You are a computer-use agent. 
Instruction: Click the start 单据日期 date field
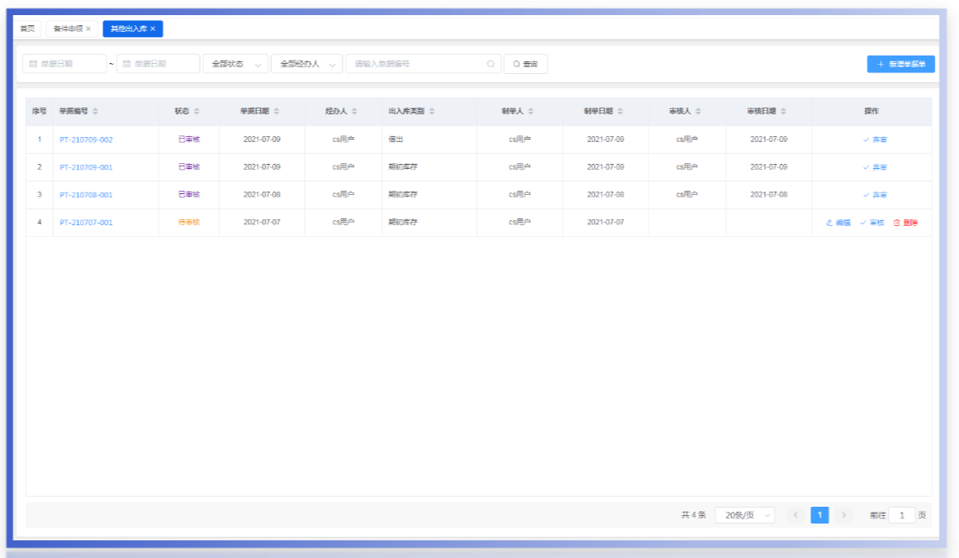[64, 64]
